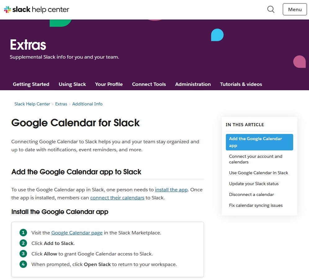Screen dimensions: 309x280
Task: Click 'Add the Google Calendar app to Slack' heading
Action: pyautogui.click(x=76, y=172)
